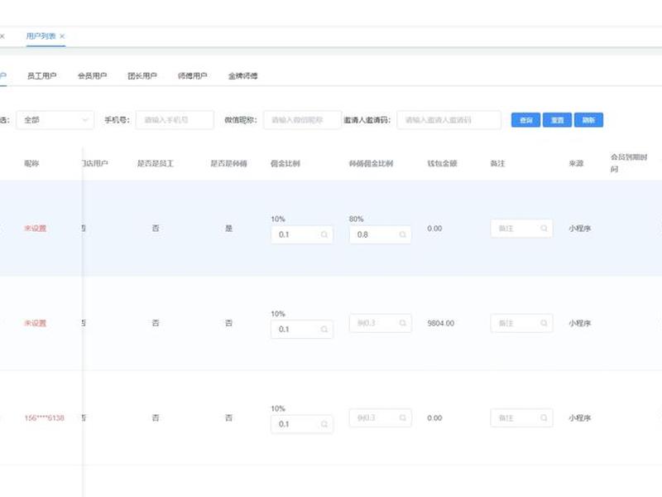The width and height of the screenshot is (662, 497).
Task: Click the 备注 field in the 156****6138 row
Action: click(x=521, y=418)
